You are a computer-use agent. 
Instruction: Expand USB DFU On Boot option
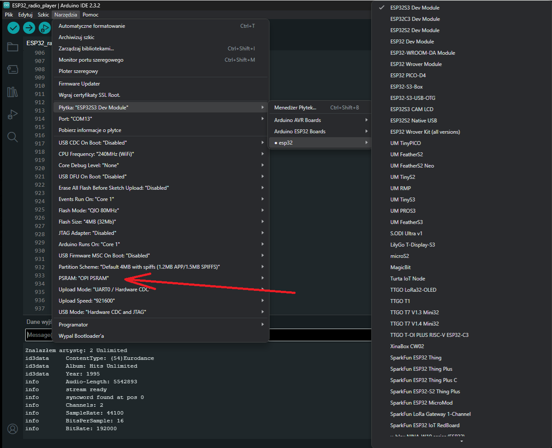[x=160, y=177]
